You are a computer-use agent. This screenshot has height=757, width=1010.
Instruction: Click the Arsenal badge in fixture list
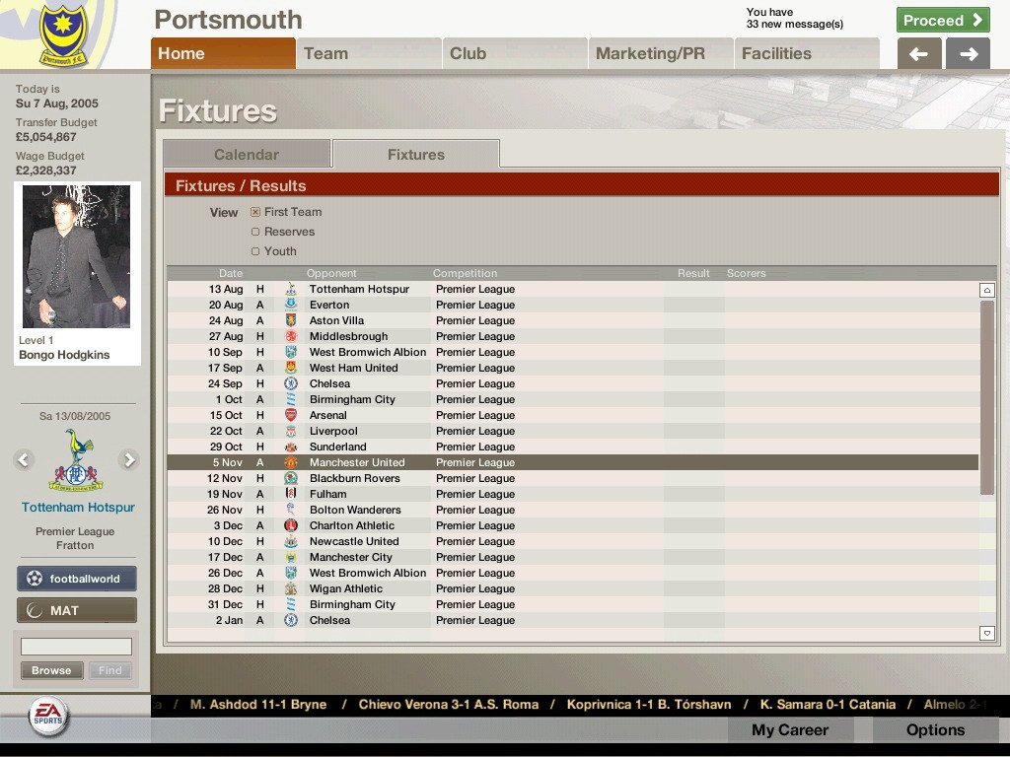pyautogui.click(x=291, y=415)
